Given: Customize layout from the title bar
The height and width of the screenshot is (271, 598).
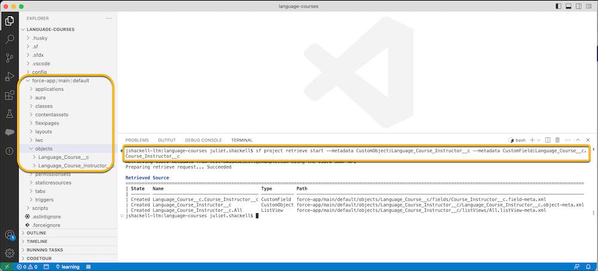Looking at the screenshot, I should pyautogui.click(x=589, y=7).
